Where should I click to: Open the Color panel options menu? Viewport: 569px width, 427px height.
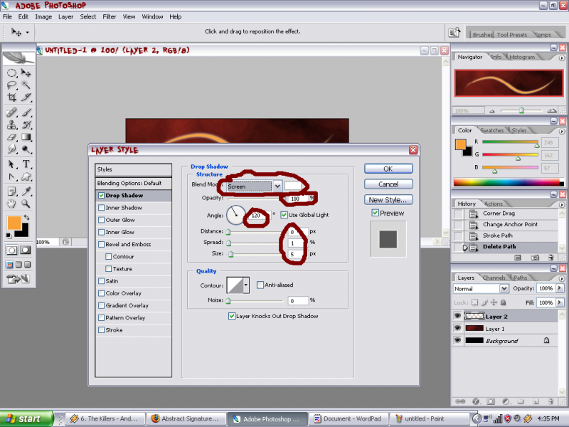[x=562, y=131]
